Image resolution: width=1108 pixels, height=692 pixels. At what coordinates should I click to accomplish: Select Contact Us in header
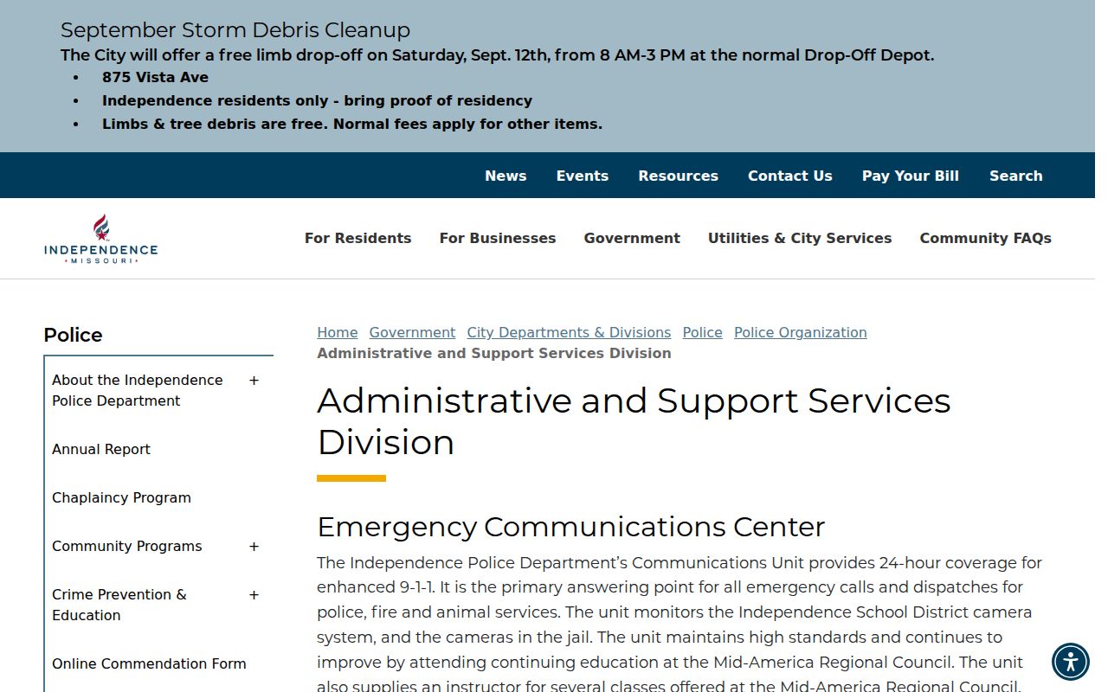pos(790,176)
